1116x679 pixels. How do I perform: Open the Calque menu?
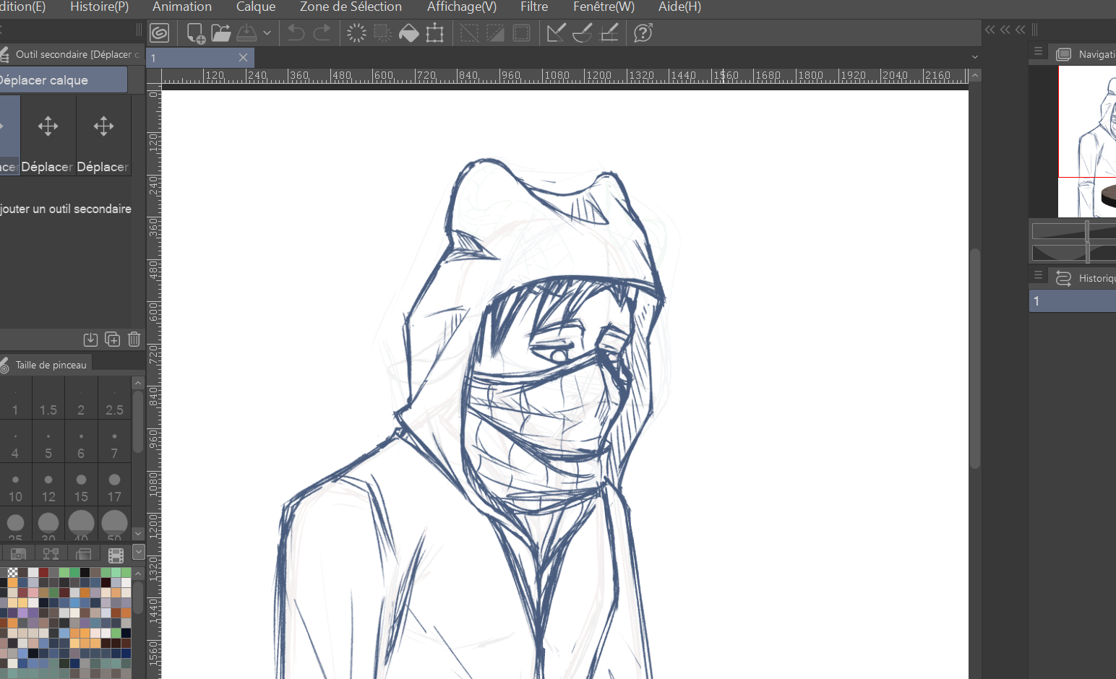click(256, 7)
